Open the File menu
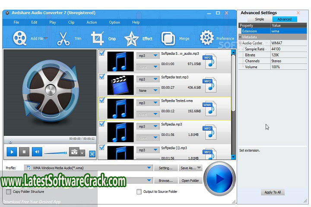The height and width of the screenshot is (207, 311). (16, 22)
